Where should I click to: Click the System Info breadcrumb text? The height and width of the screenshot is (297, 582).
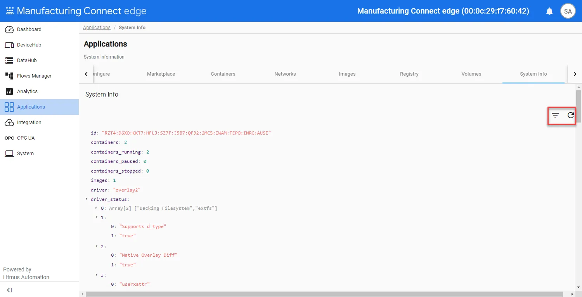(x=132, y=28)
